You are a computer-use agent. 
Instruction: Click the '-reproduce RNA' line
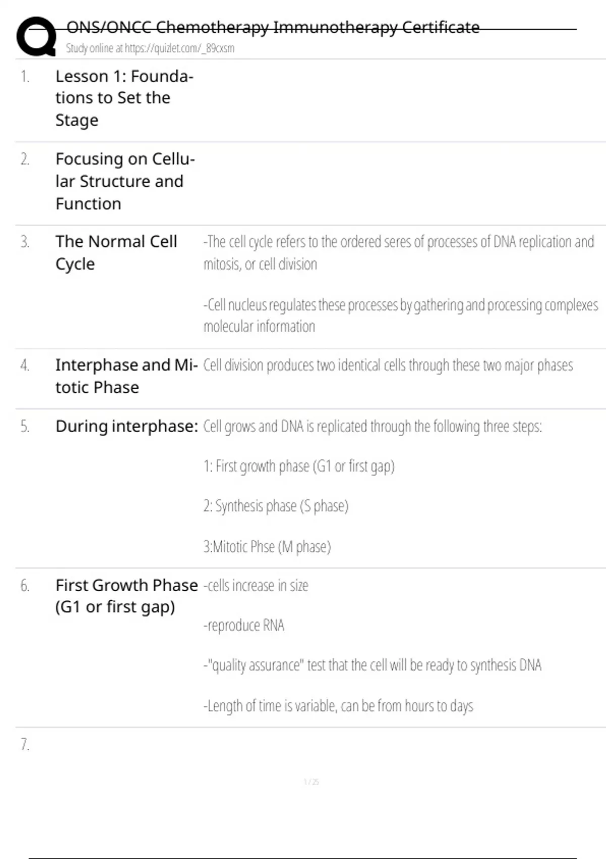(x=244, y=626)
